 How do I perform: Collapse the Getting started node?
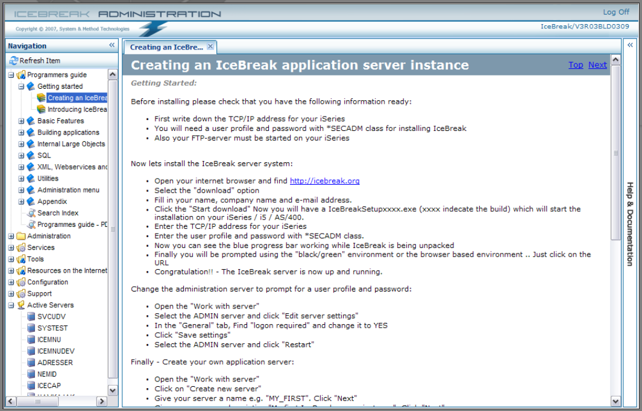coord(21,86)
